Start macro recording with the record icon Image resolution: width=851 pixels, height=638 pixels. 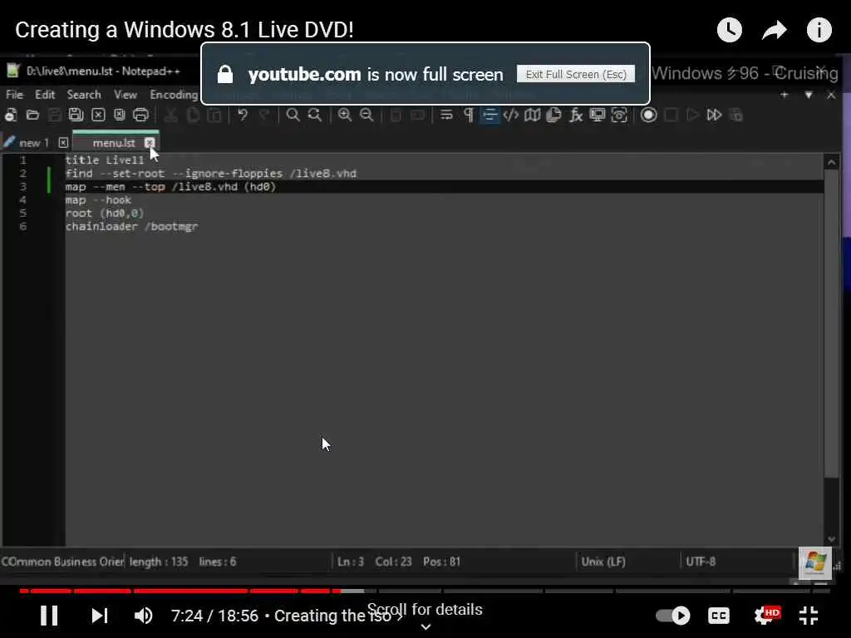pos(648,115)
